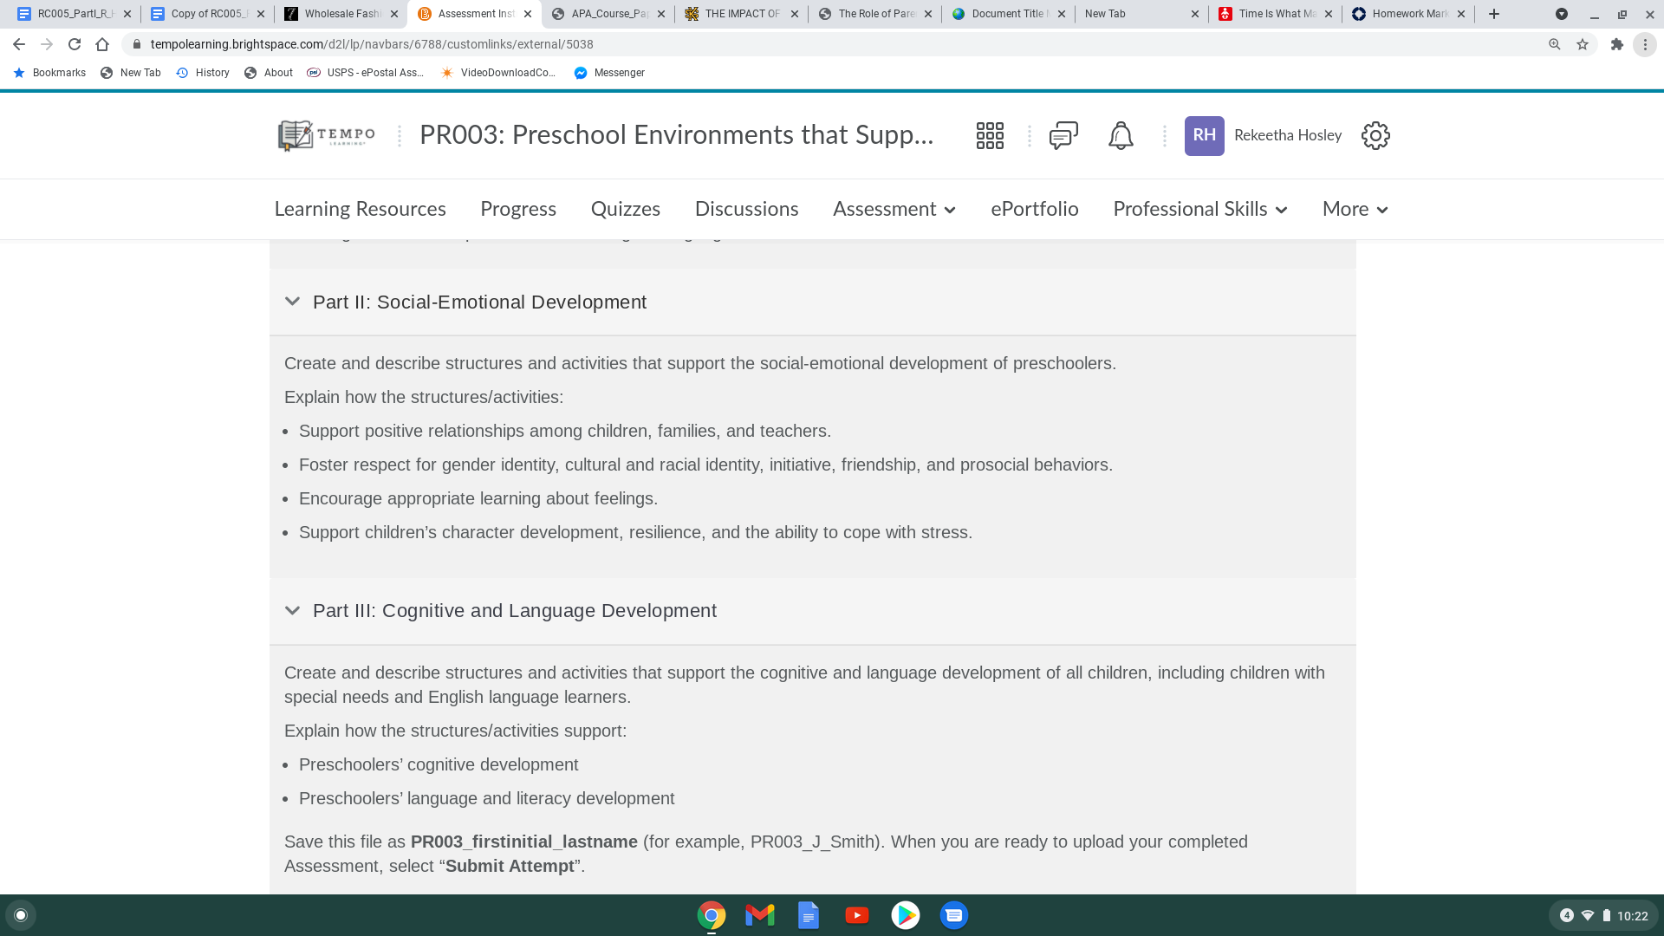Click the PR003 course title link
The width and height of the screenshot is (1664, 936).
tap(677, 135)
